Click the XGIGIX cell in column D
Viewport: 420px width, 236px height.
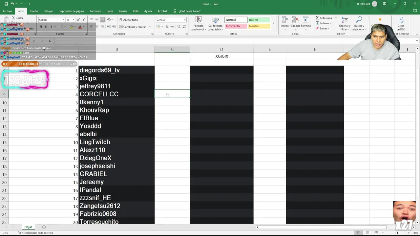[221, 56]
